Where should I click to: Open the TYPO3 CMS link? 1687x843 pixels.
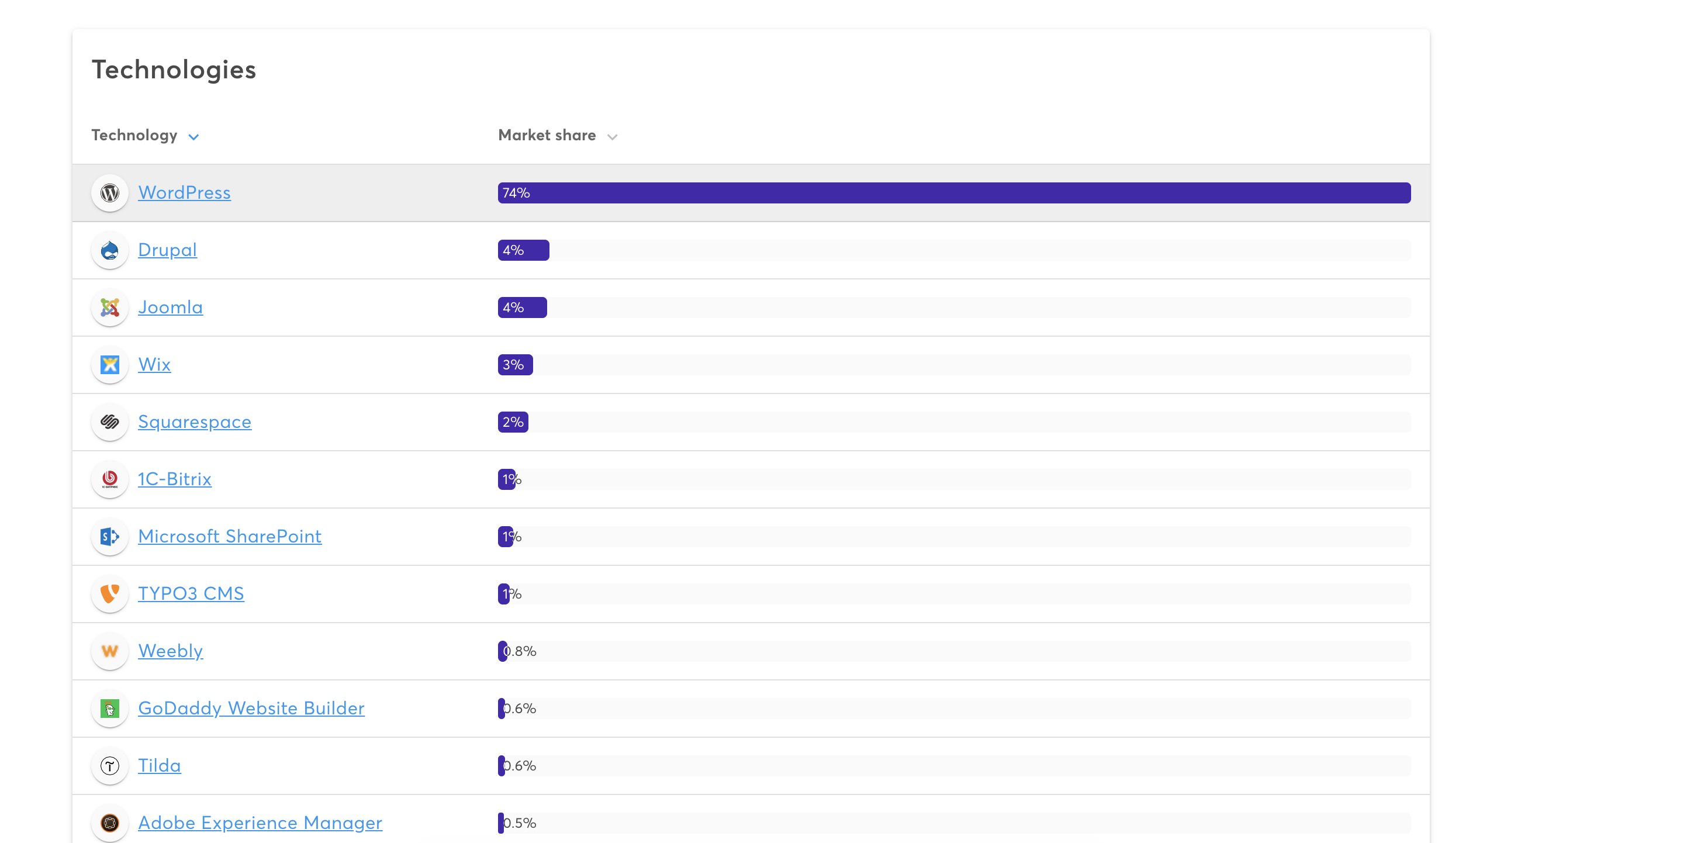191,594
